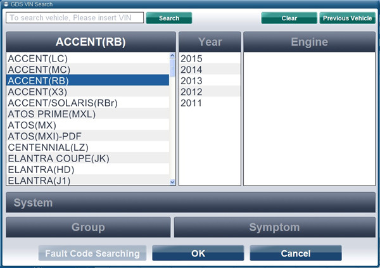The image size is (380, 268).
Task: Click the ACCENT(RB) model column header
Action: point(91,42)
